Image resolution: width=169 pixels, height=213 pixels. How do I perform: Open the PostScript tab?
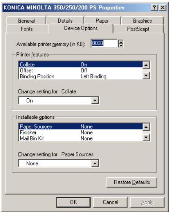pos(138,29)
